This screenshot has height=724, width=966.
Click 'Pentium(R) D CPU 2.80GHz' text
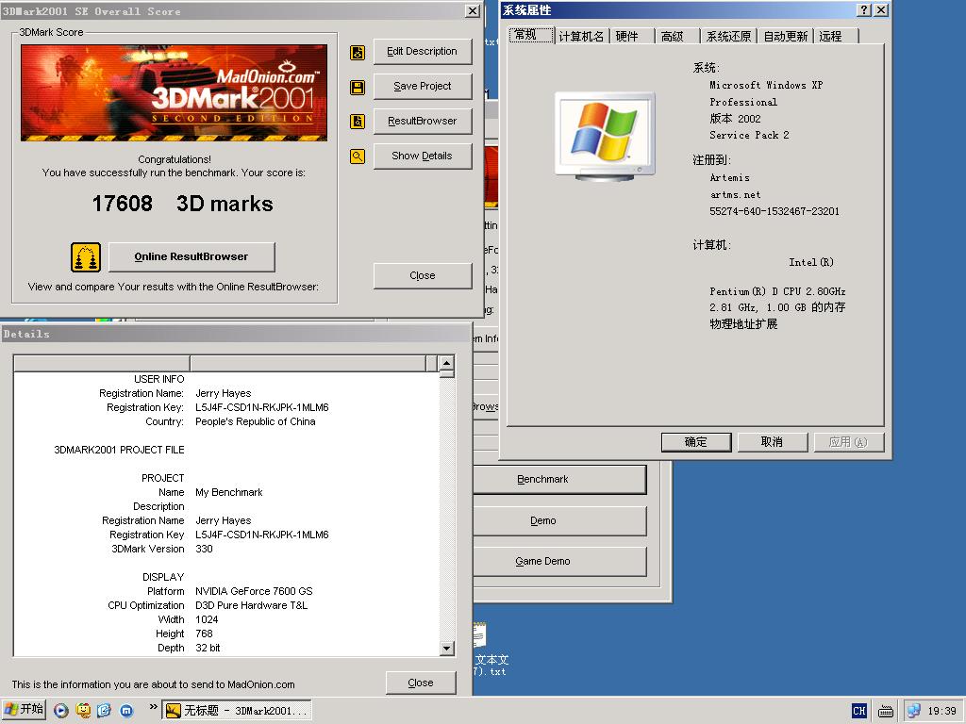tap(777, 292)
